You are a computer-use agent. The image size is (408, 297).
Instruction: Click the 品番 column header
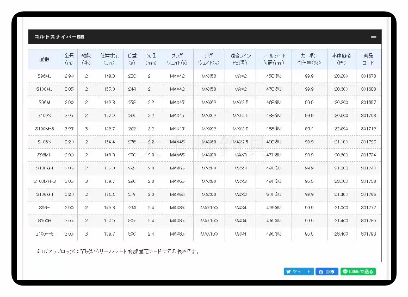[44, 59]
